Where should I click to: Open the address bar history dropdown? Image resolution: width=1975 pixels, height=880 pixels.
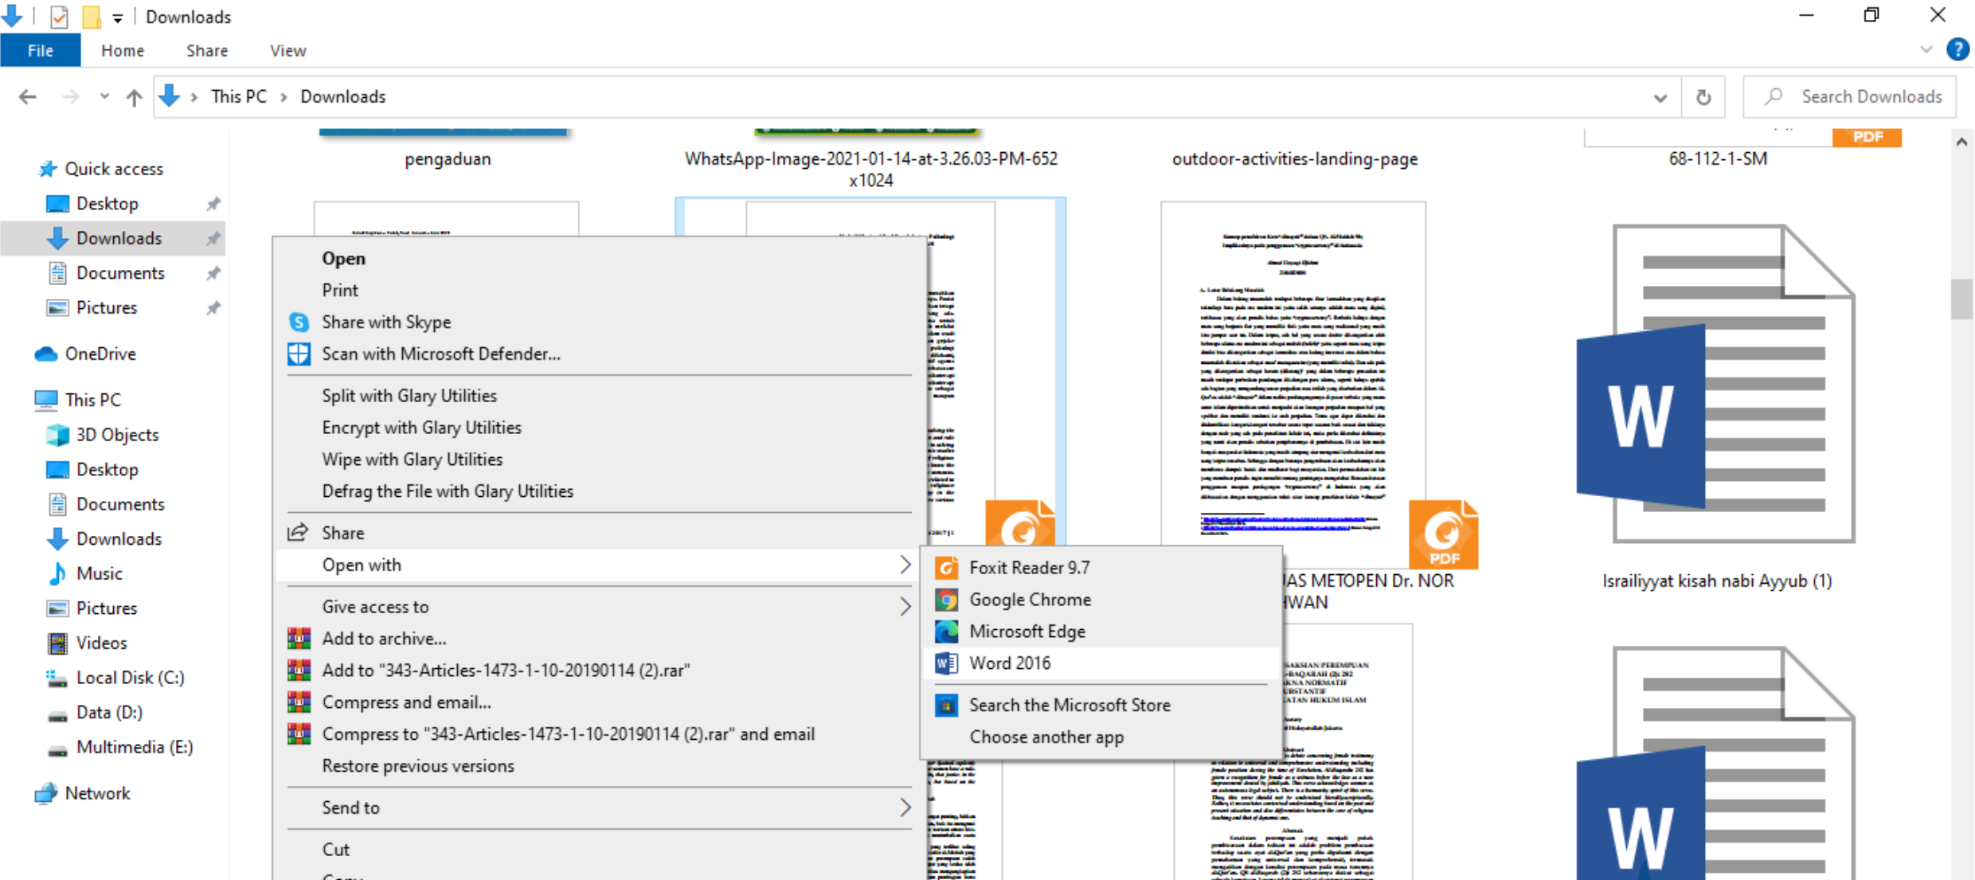pos(1660,97)
